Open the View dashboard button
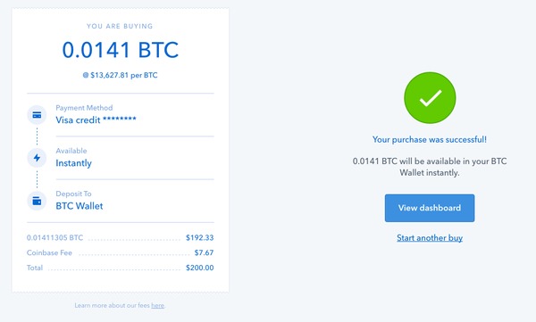 [430, 208]
